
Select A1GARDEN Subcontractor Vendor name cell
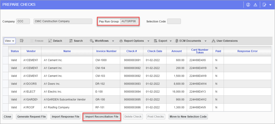click(x=67, y=99)
